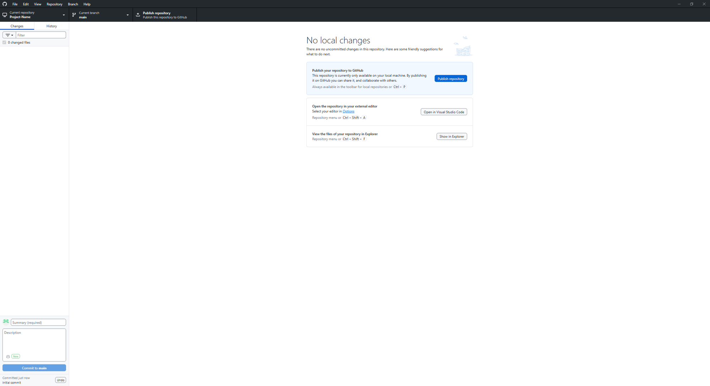Focus the Filter text field
This screenshot has width=710, height=386.
point(41,35)
